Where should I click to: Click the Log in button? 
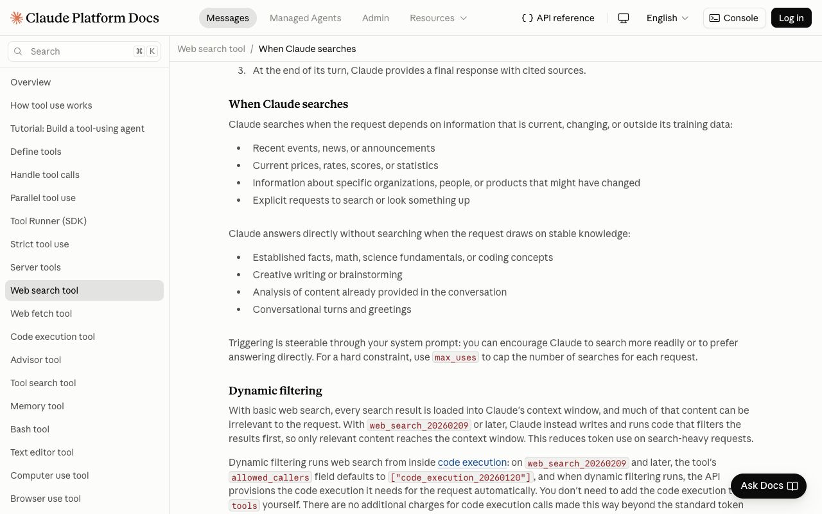click(791, 18)
